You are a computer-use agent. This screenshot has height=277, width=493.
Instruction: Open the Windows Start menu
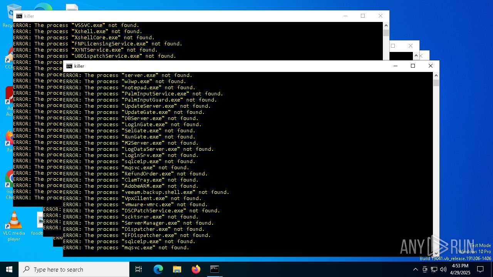[9, 269]
